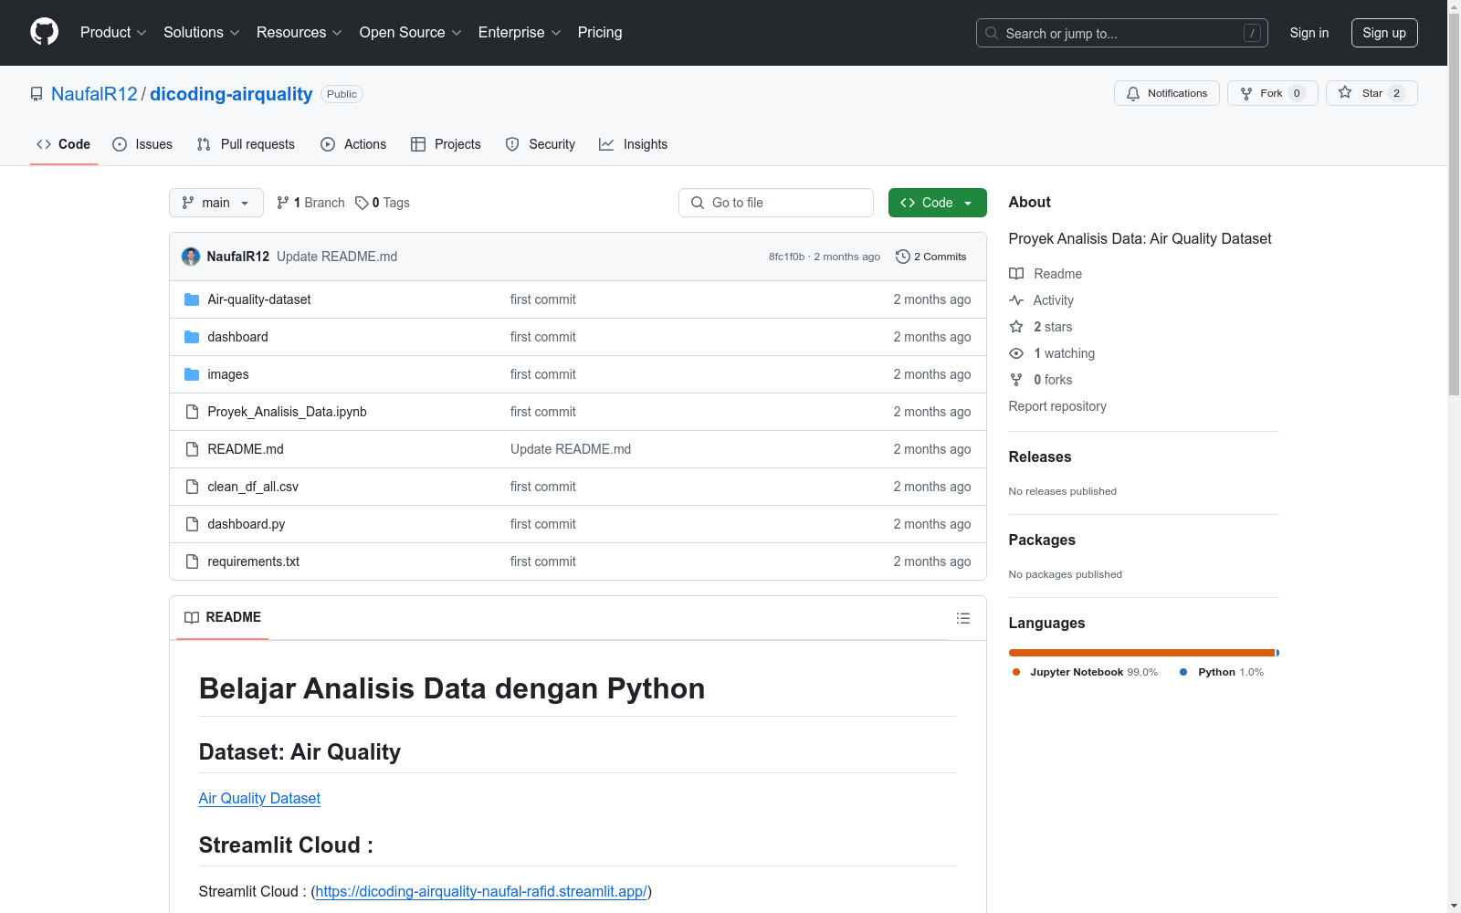Click the images folder icon
The height and width of the screenshot is (913, 1461).
192,374
